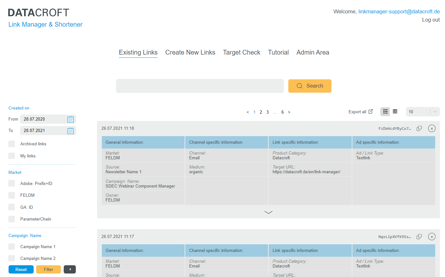Go to results page 6
Screen dimensions: 445x277
click(x=282, y=112)
